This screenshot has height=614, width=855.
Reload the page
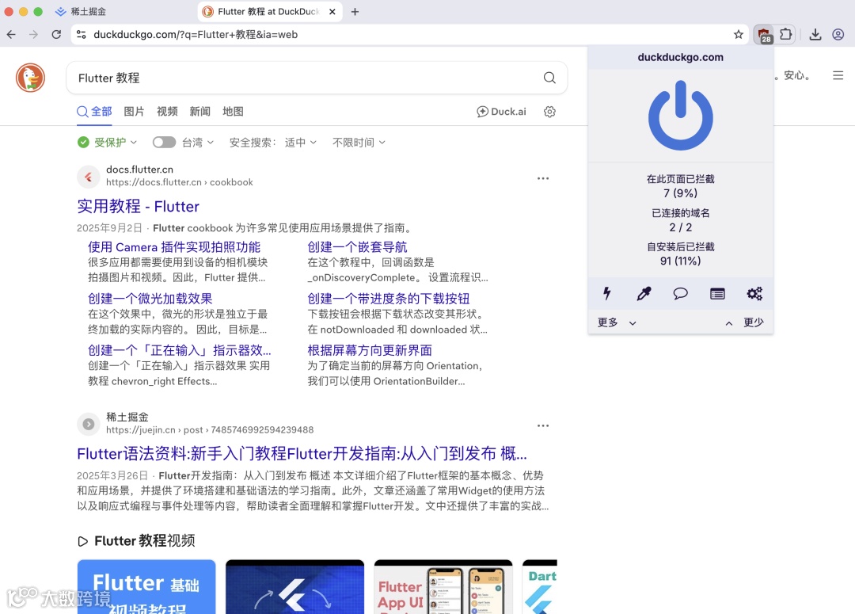56,34
